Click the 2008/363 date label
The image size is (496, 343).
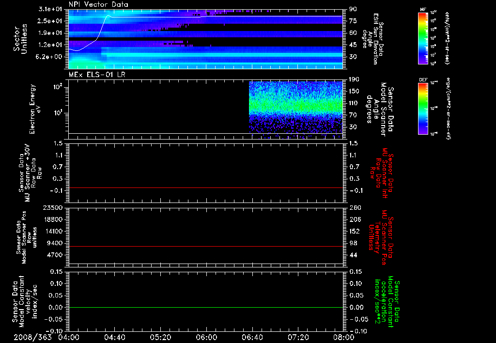pyautogui.click(x=32, y=337)
